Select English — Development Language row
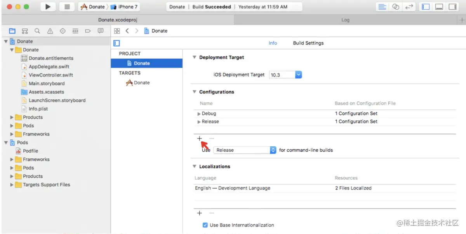 coord(325,188)
